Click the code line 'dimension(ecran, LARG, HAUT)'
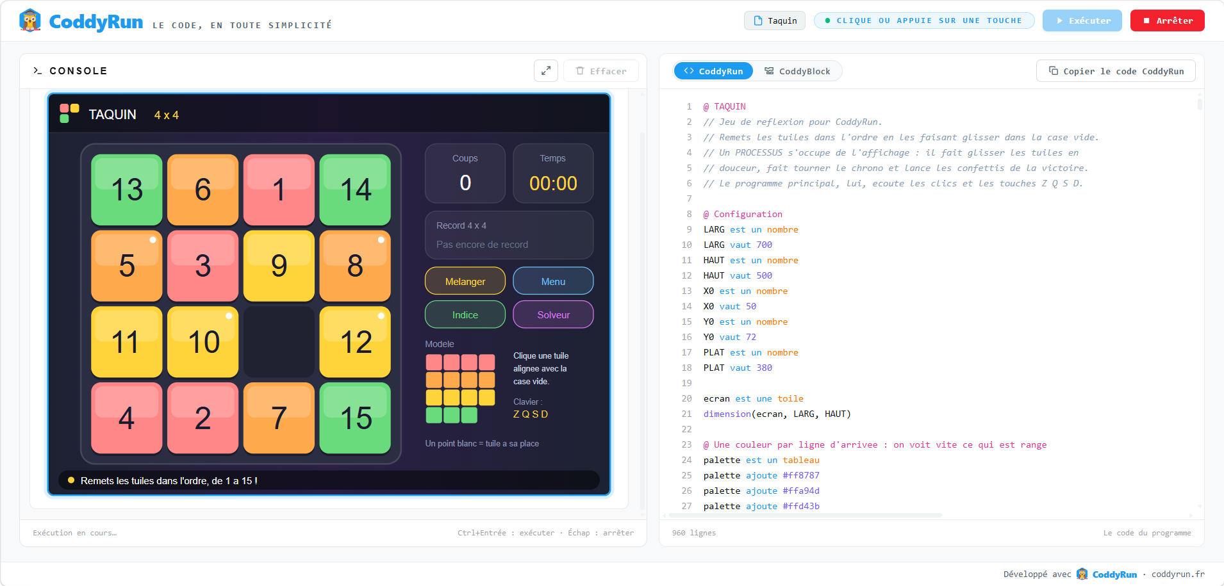1224x586 pixels. tap(777, 414)
